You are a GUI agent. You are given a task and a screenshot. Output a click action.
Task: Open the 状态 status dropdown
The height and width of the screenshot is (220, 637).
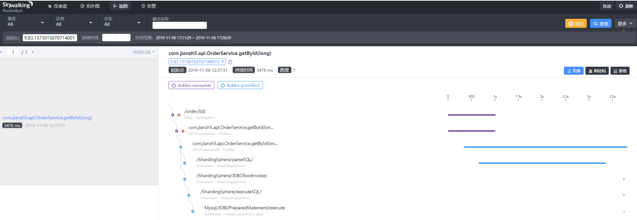click(122, 22)
